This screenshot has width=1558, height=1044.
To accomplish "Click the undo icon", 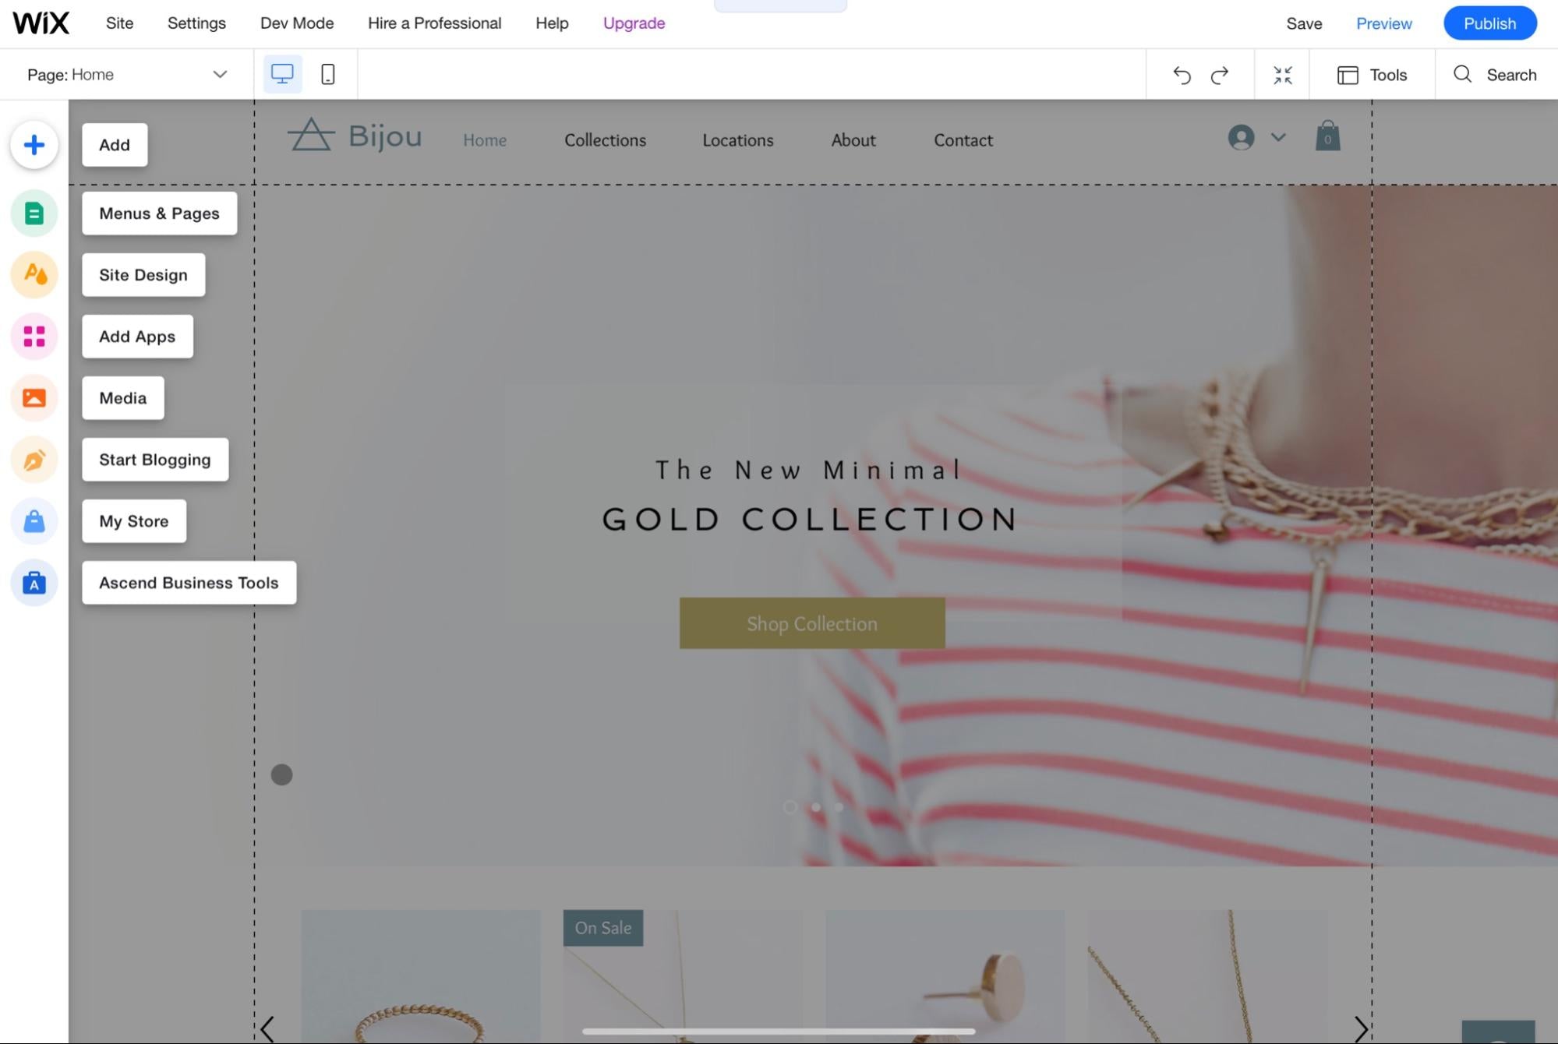I will [x=1182, y=73].
